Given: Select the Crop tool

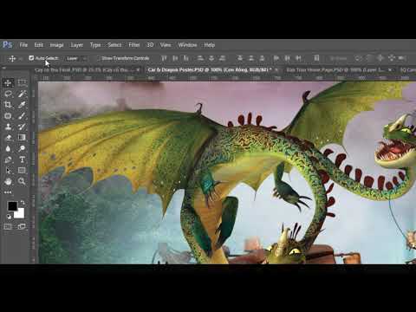Looking at the screenshot, I should click(x=8, y=105).
